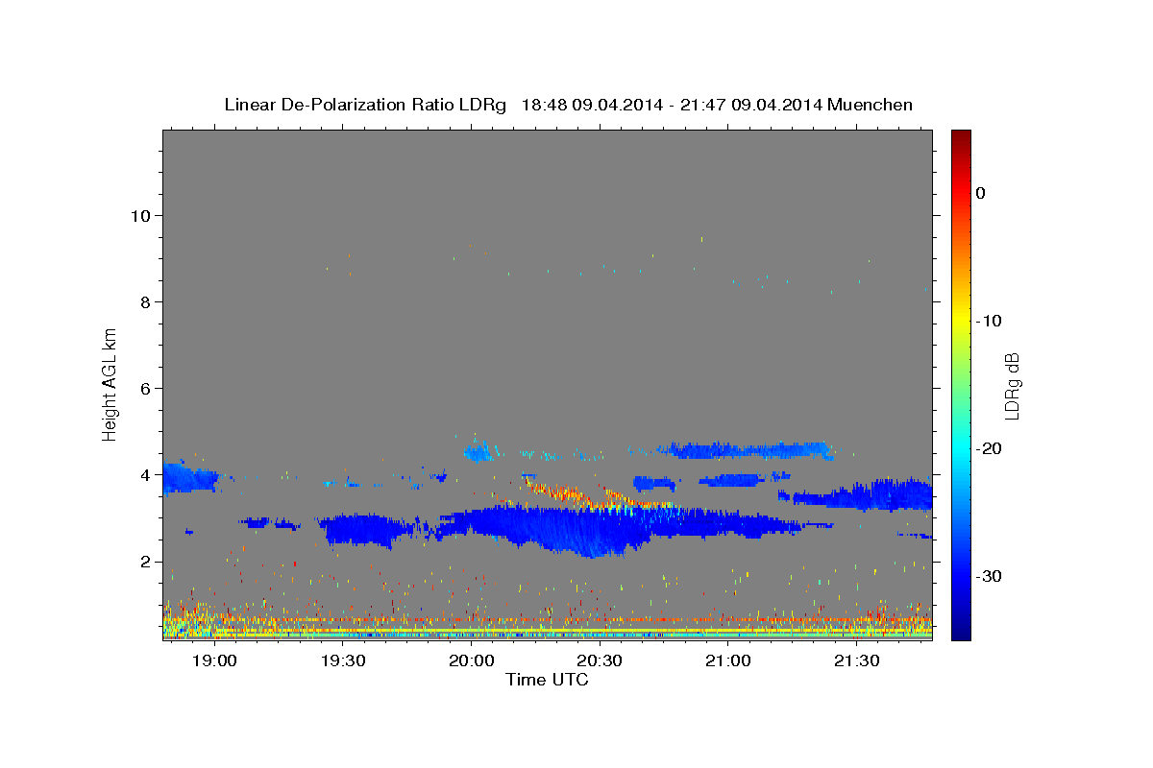The width and height of the screenshot is (1153, 768).
Task: Click the colorbar value '-10'
Action: 989,321
